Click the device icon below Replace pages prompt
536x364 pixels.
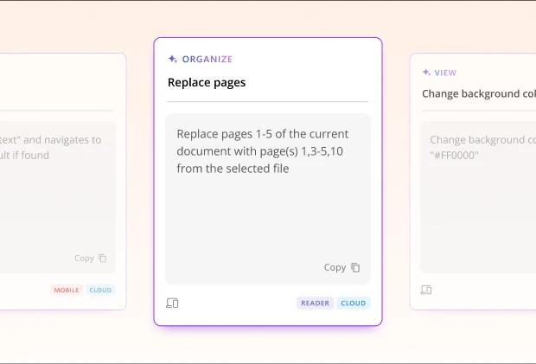172,303
